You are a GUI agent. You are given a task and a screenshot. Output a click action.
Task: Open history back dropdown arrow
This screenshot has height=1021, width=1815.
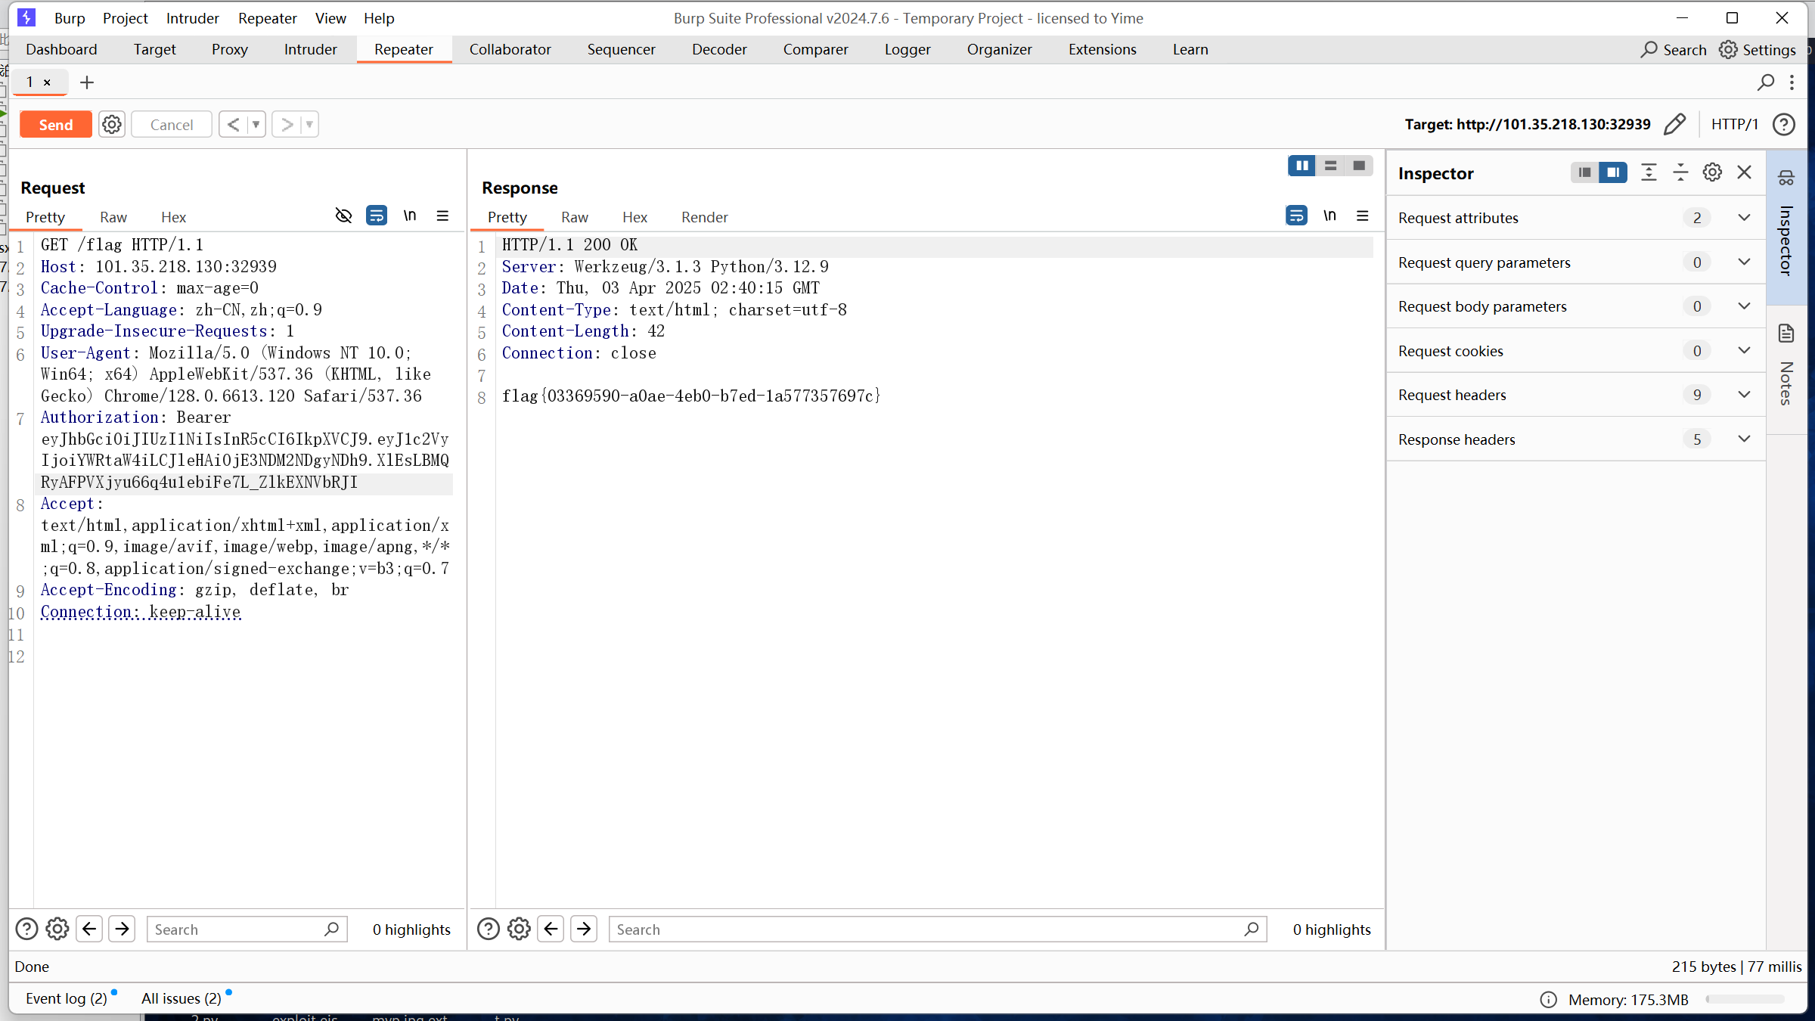(256, 124)
